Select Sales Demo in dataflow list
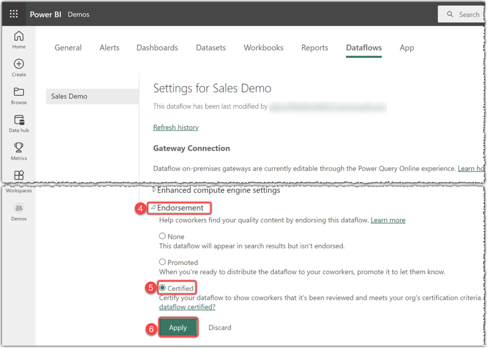The height and width of the screenshot is (348, 488). (x=92, y=96)
